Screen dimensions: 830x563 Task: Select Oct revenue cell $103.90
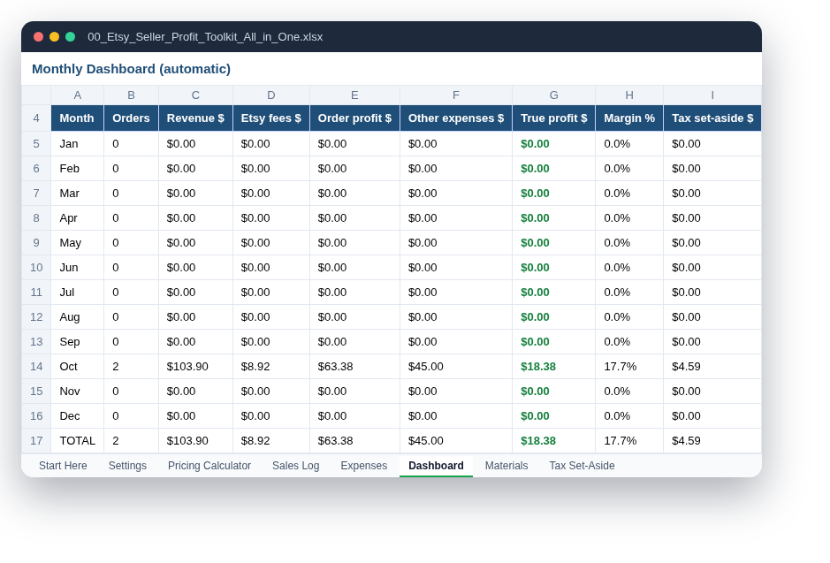[x=195, y=367]
